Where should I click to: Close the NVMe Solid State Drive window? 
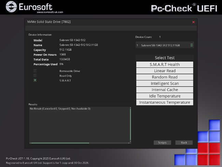pos(193,22)
